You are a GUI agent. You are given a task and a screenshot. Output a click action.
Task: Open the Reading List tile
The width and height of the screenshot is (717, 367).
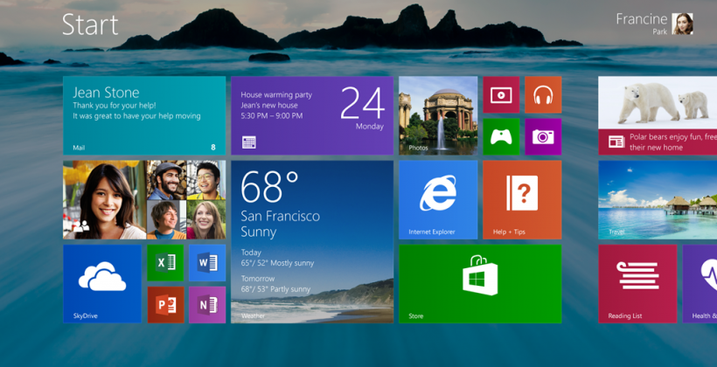coord(637,284)
